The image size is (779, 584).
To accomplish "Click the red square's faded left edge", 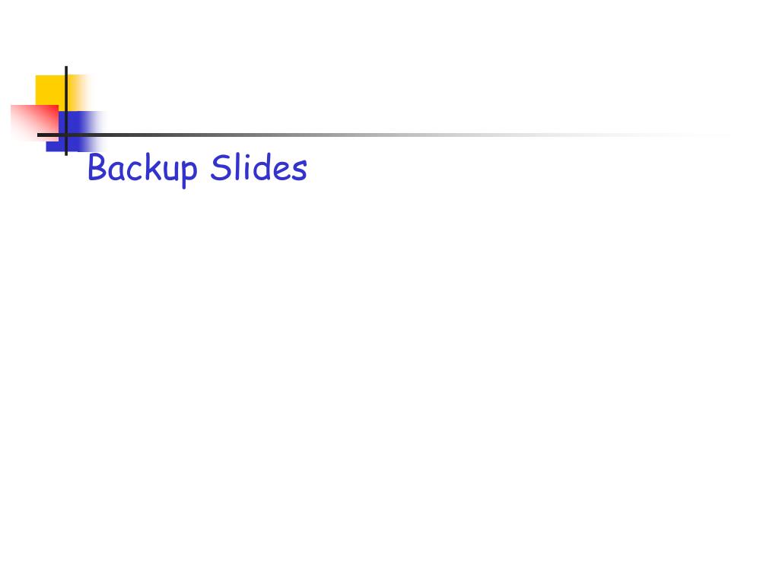I will [17, 122].
